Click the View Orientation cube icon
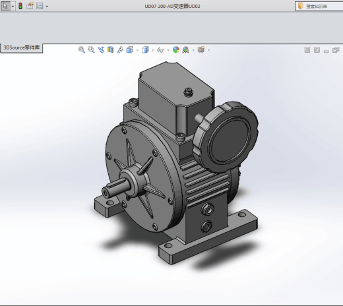 click(x=130, y=49)
